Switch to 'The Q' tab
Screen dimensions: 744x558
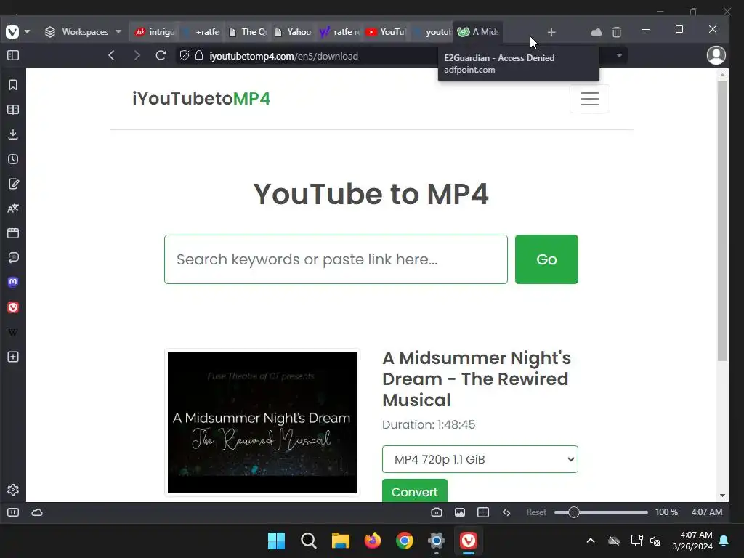click(x=247, y=32)
